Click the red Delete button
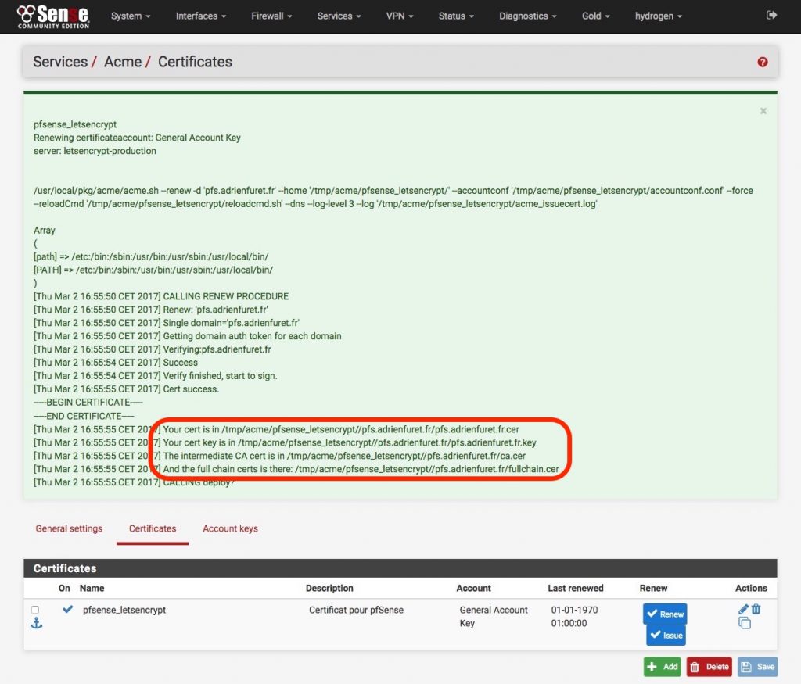 [709, 667]
